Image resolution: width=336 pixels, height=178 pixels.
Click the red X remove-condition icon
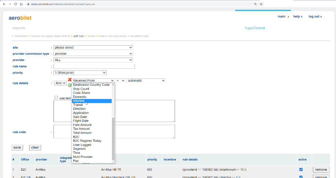click(x=70, y=80)
